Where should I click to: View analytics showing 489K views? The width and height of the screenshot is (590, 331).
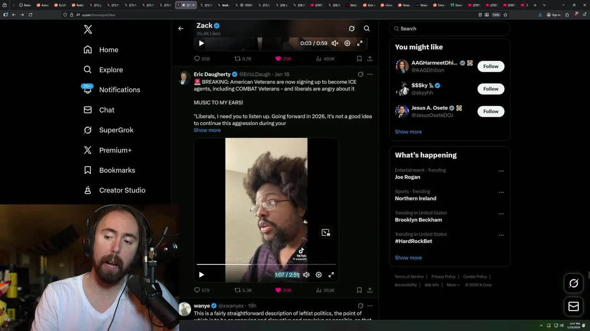(x=325, y=59)
